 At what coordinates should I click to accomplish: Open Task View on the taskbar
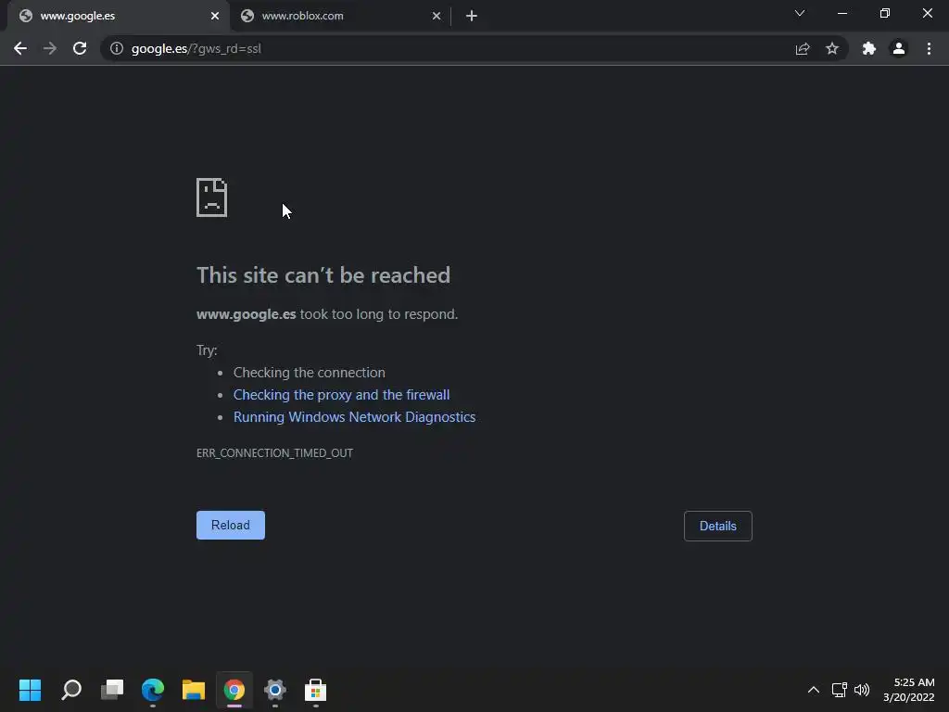[x=112, y=690]
